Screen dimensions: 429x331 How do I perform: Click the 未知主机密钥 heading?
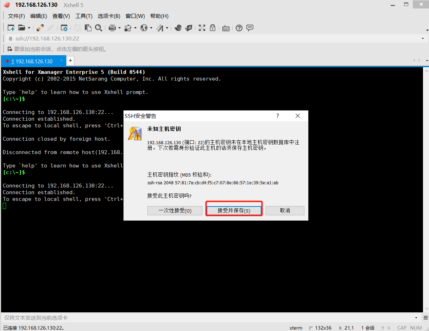[164, 129]
